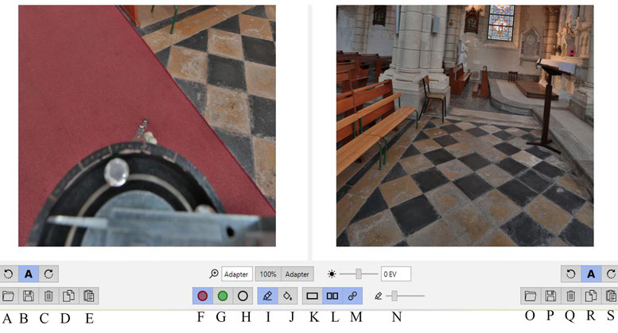Switch to dual image view
The width and height of the screenshot is (618, 333).
tap(332, 296)
